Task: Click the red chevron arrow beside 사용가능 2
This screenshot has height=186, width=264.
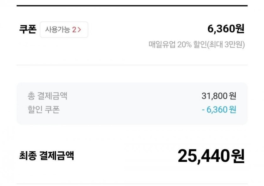Action: [x=79, y=30]
